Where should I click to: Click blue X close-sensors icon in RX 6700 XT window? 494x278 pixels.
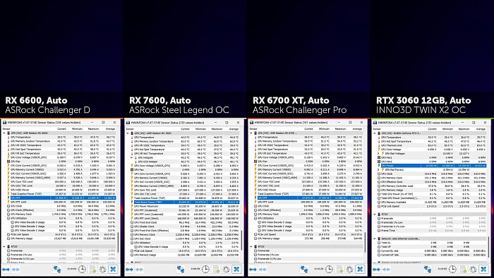coord(360,270)
